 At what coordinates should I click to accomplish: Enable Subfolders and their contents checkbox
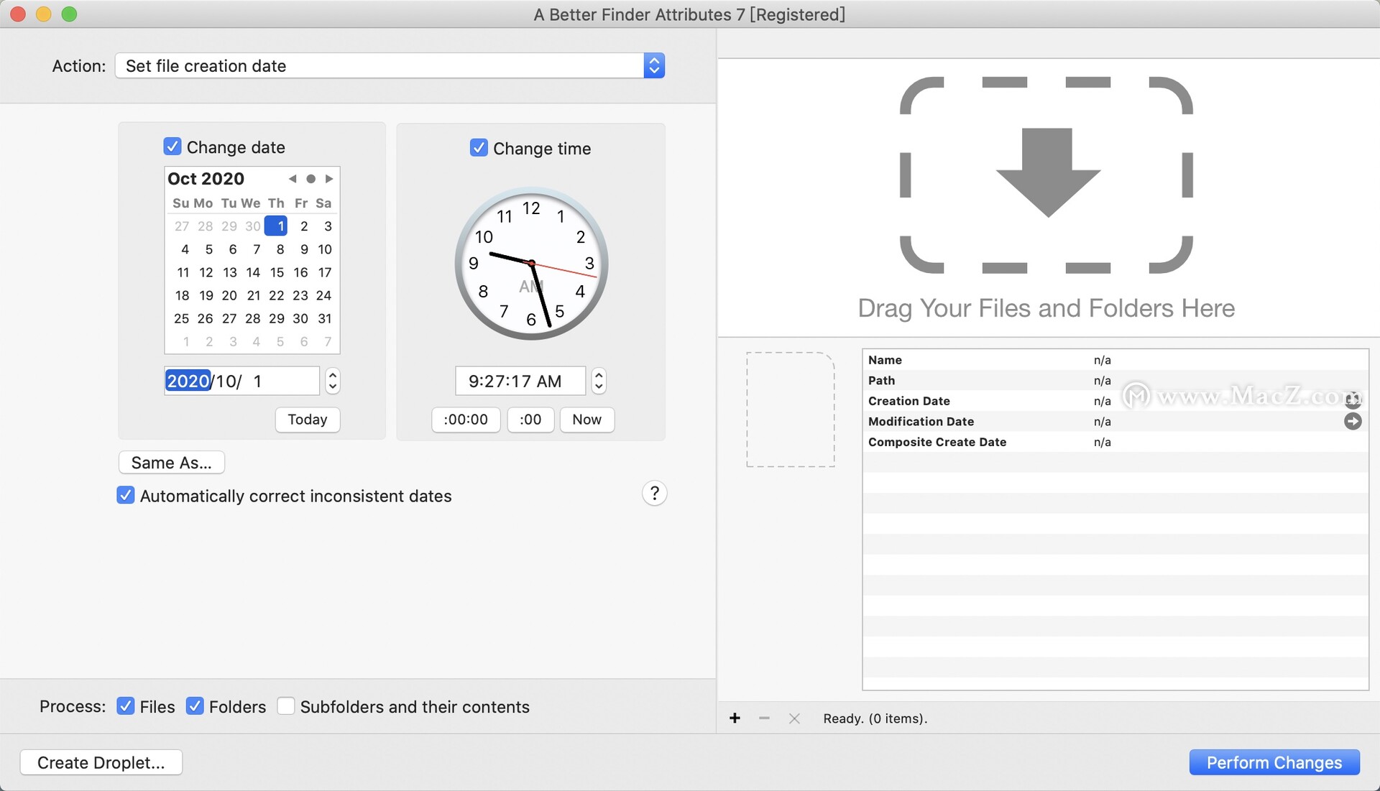tap(285, 706)
